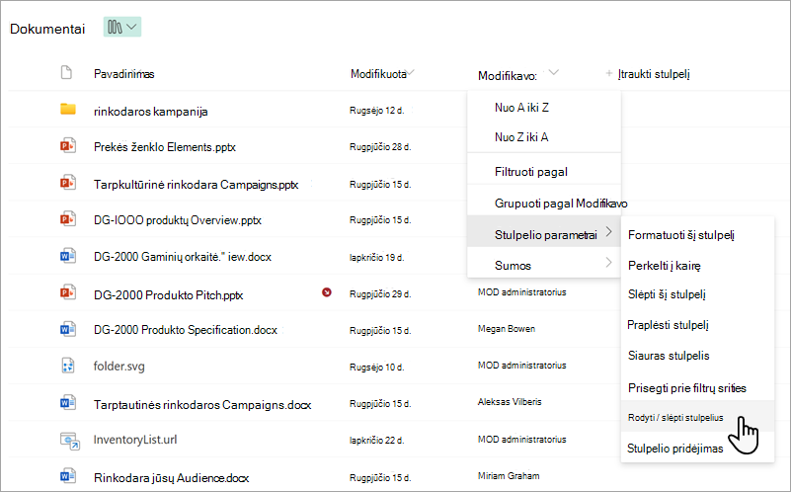This screenshot has width=791, height=492.
Task: Open DG-1000 produktų Overview.pptx
Action: coord(178,220)
